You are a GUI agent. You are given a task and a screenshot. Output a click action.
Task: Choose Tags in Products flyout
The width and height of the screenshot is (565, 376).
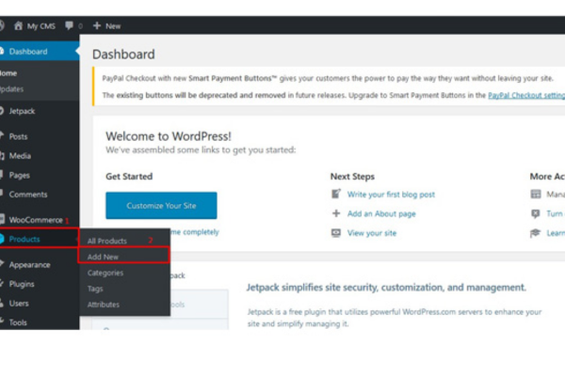coord(95,289)
